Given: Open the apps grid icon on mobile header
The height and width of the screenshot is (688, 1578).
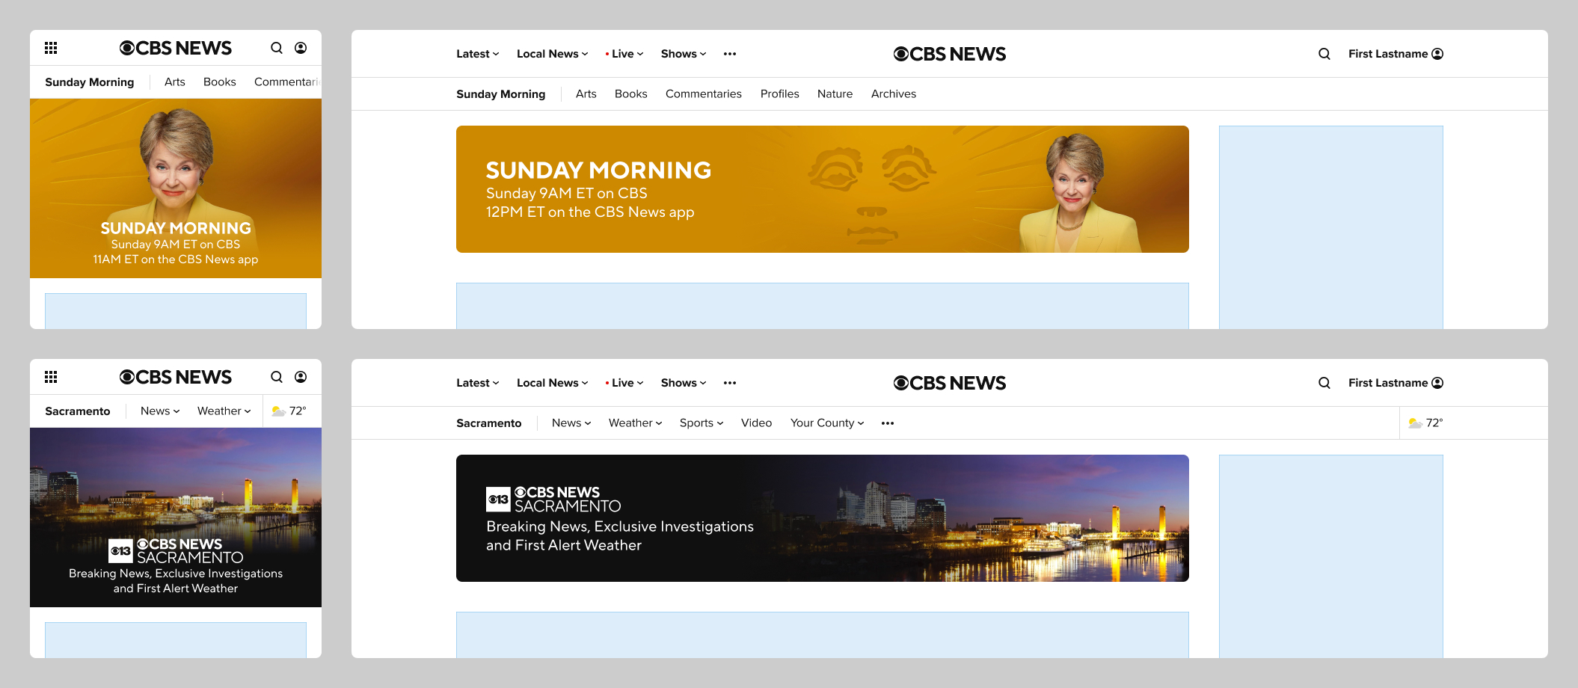Looking at the screenshot, I should (51, 48).
